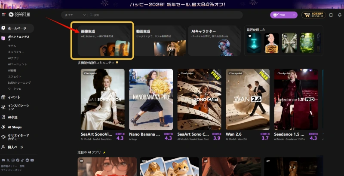Expand the 作成 button dropdown arrow
The image size is (344, 176).
[x=294, y=15]
